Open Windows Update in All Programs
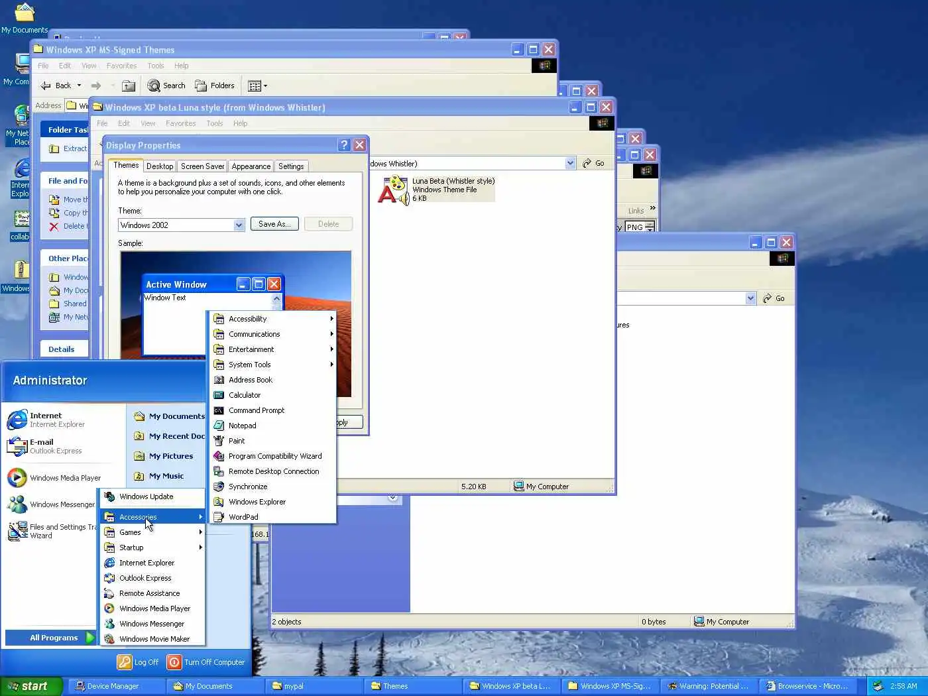Image resolution: width=928 pixels, height=696 pixels. [x=152, y=496]
